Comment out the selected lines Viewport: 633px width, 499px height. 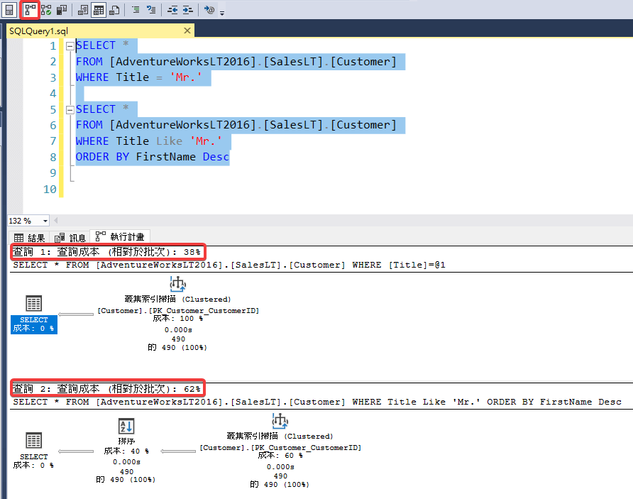136,10
